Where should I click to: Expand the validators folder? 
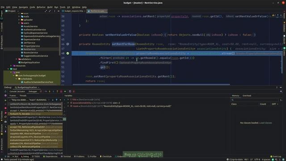point(16,59)
